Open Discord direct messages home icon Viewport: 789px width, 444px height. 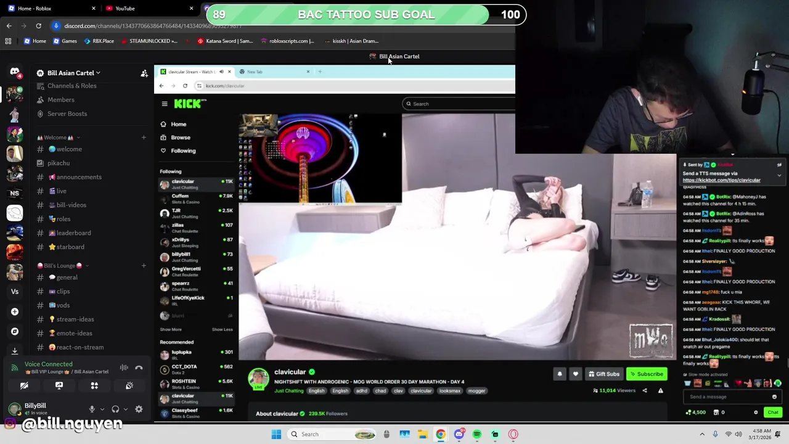point(15,73)
